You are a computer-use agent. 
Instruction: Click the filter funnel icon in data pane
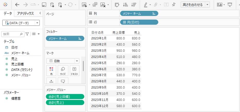coord(27,34)
